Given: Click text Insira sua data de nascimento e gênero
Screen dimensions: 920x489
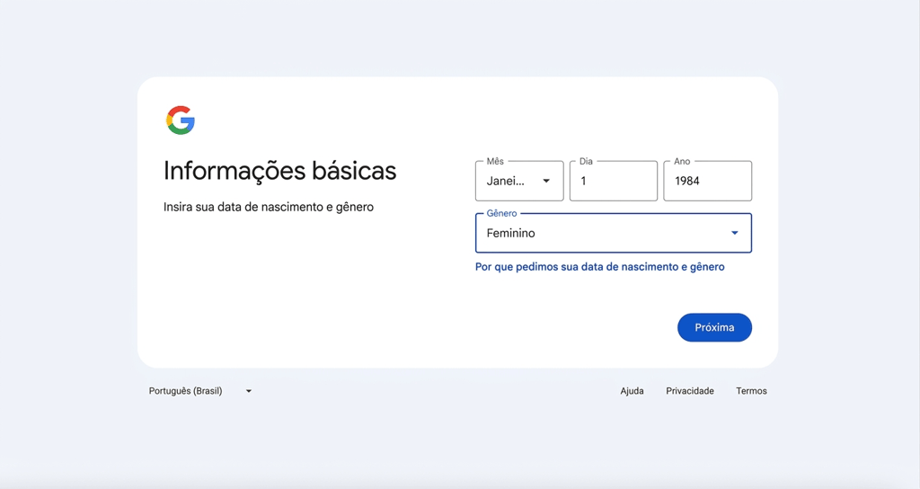Looking at the screenshot, I should [269, 208].
